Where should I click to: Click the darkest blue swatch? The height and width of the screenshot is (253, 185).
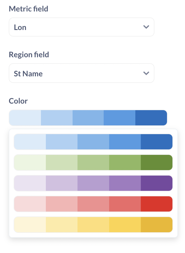[156, 142]
